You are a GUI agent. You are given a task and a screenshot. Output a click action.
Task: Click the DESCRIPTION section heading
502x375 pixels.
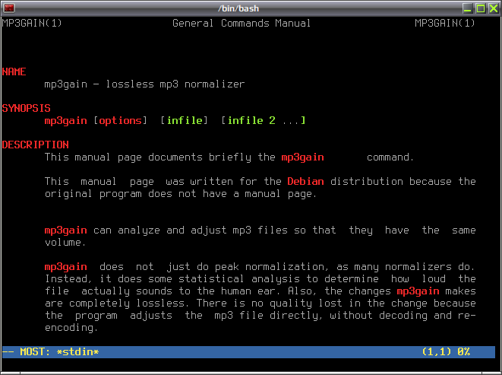[x=35, y=145]
